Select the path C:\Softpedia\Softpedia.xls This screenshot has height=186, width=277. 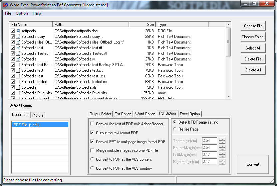tap(76, 87)
